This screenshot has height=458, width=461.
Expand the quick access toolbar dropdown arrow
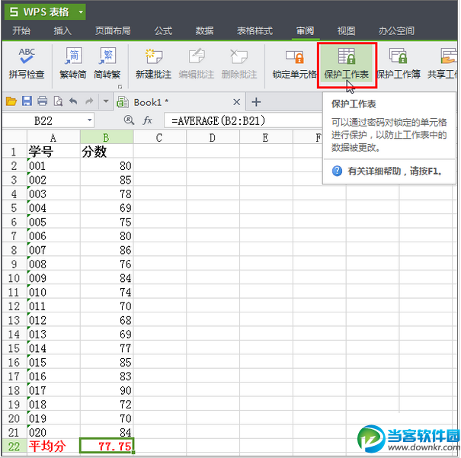click(106, 101)
